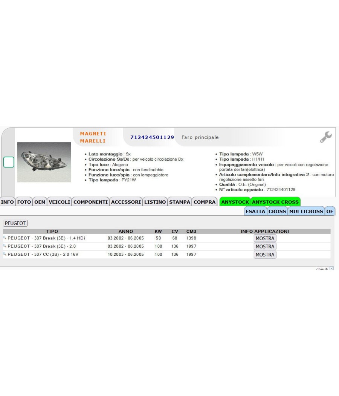This screenshot has width=339, height=396.
Task: Click the Faro principale description
Action: pyautogui.click(x=200, y=137)
